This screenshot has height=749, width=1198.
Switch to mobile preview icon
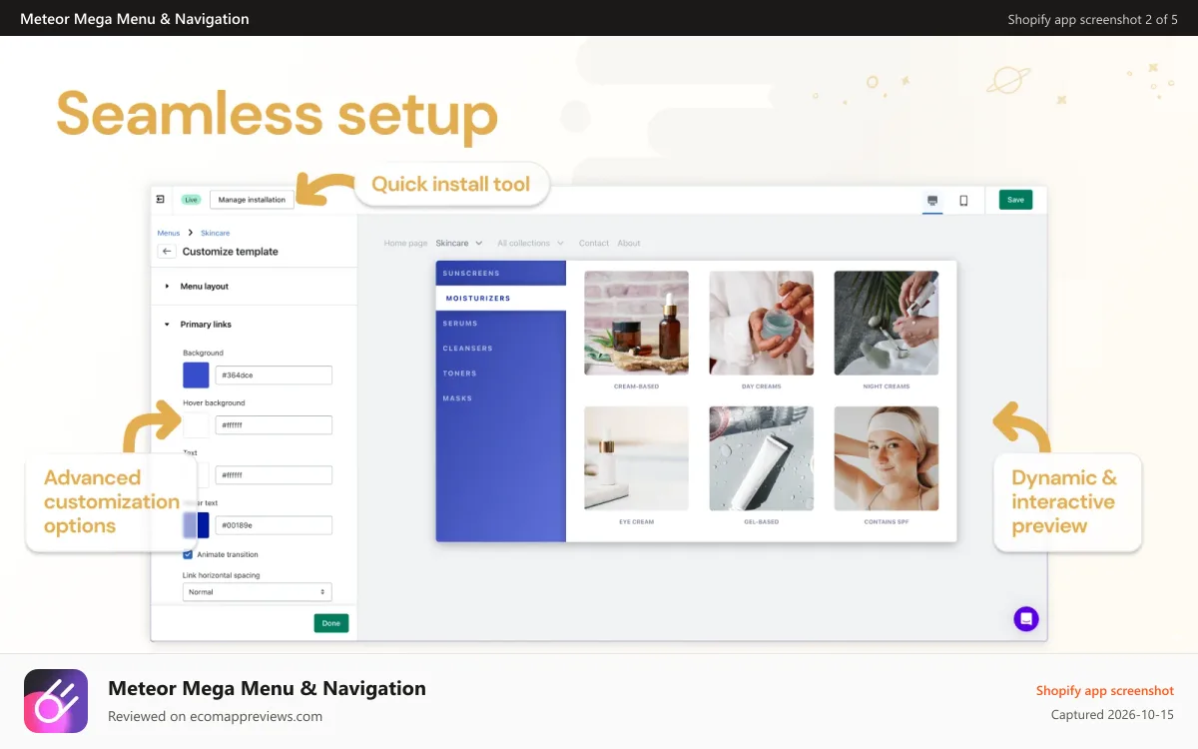963,200
